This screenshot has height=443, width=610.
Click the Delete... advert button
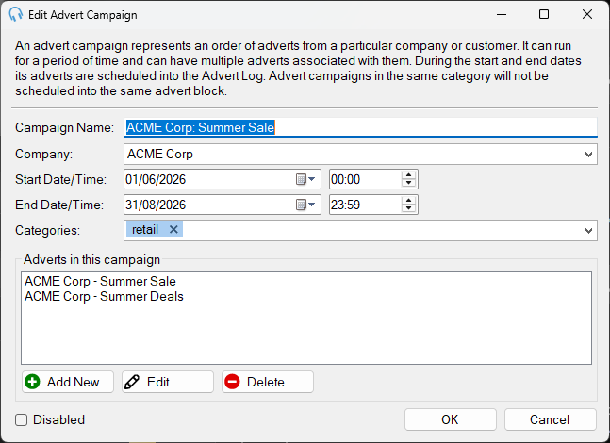pos(268,382)
